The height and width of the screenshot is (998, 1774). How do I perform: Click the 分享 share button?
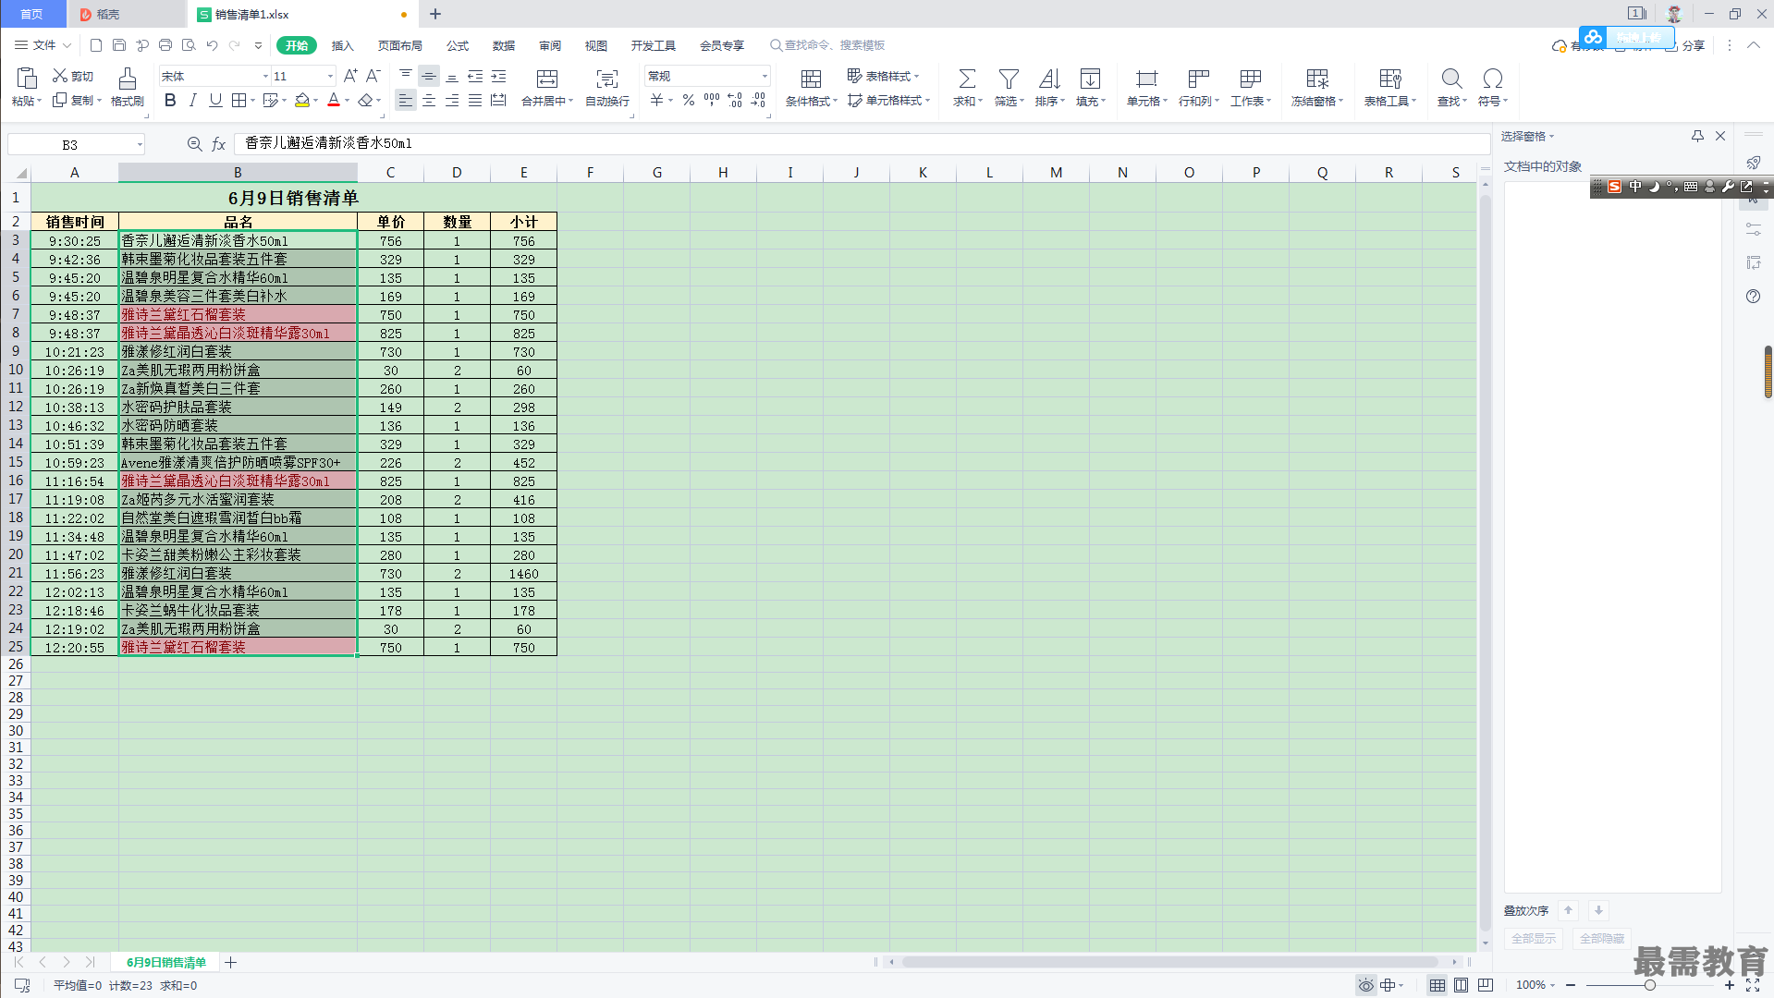[1685, 45]
